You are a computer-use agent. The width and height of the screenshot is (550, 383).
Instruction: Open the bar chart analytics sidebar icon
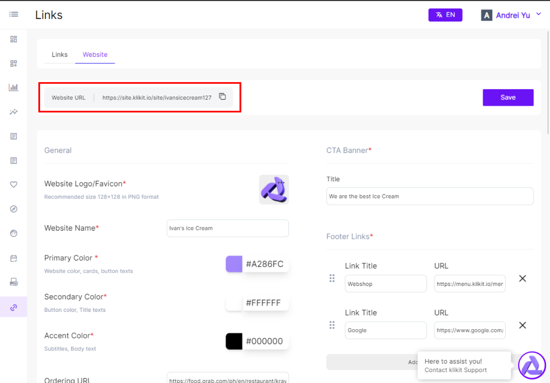(13, 87)
